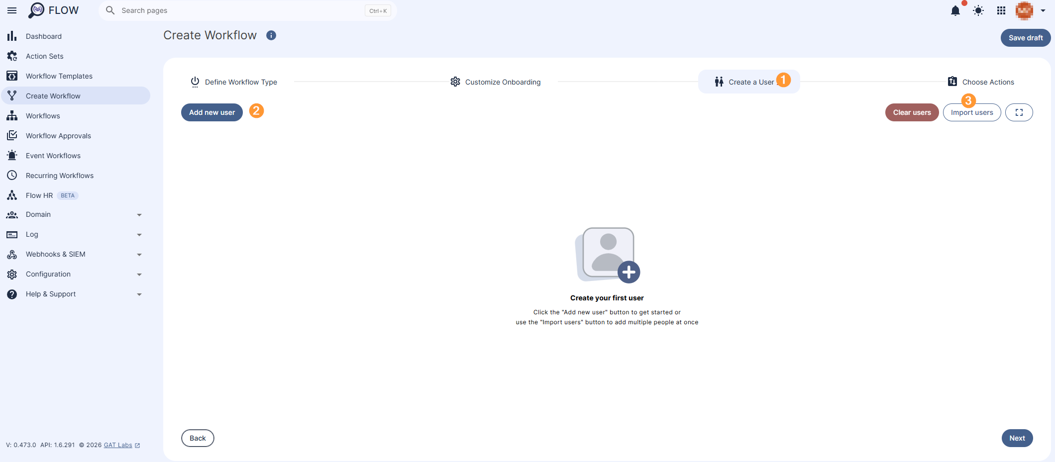Click Add new user button
This screenshot has width=1055, height=462.
[x=212, y=112]
